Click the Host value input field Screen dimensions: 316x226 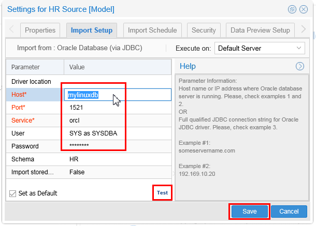(x=119, y=95)
